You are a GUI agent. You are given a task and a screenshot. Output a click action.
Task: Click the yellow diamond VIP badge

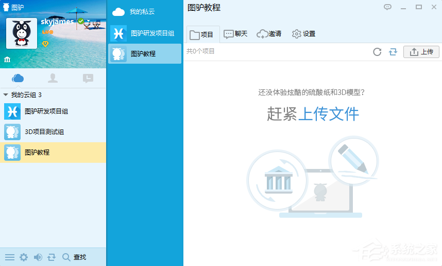point(45,44)
